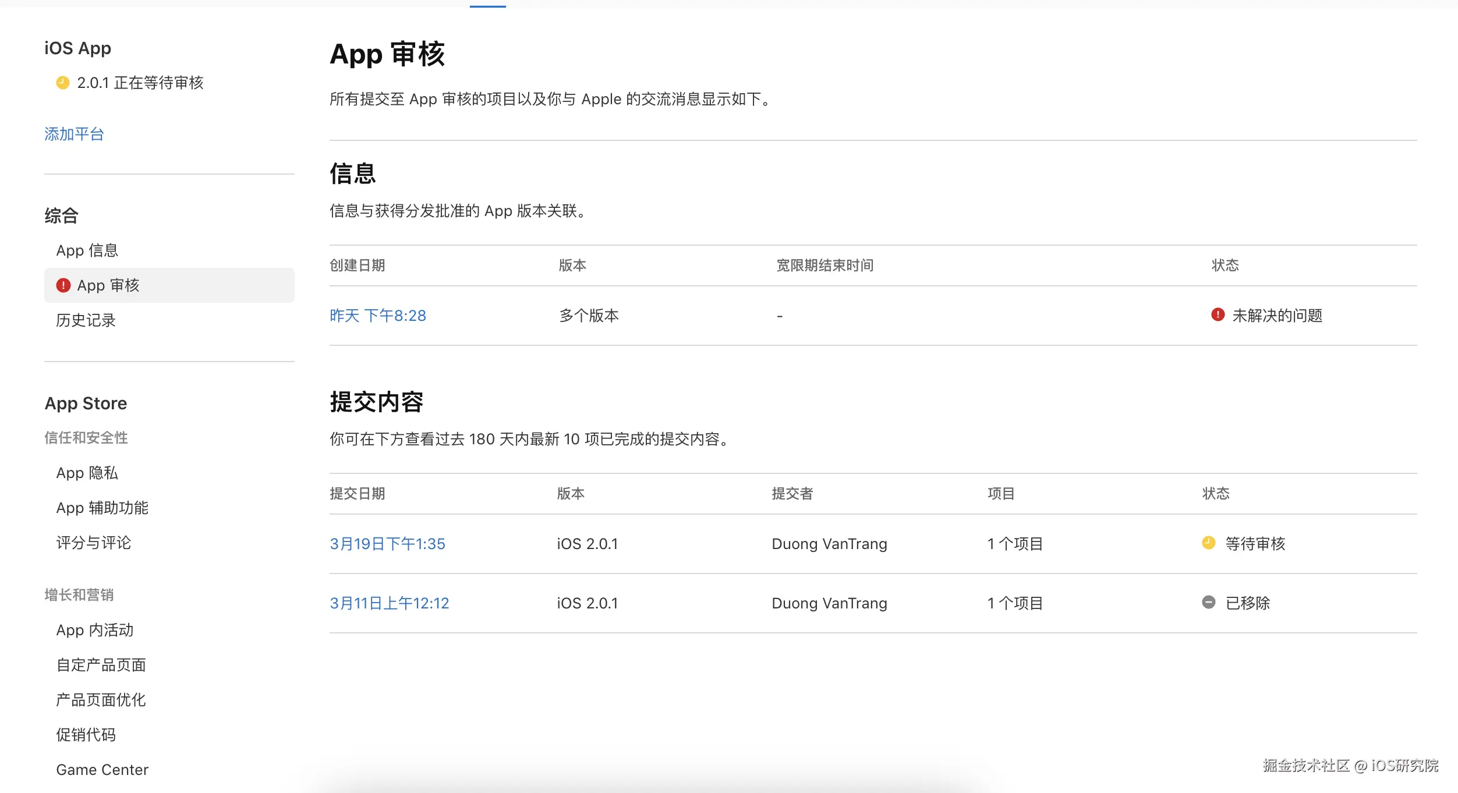Select App 审核 sidebar item
Image resolution: width=1458 pixels, height=793 pixels.
(x=108, y=285)
